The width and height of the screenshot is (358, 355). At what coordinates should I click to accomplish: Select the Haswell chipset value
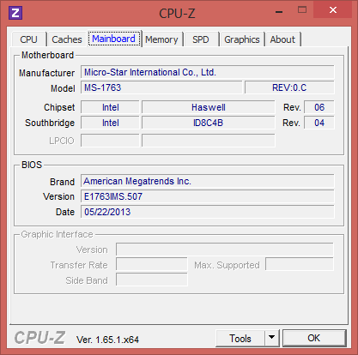[x=209, y=107]
